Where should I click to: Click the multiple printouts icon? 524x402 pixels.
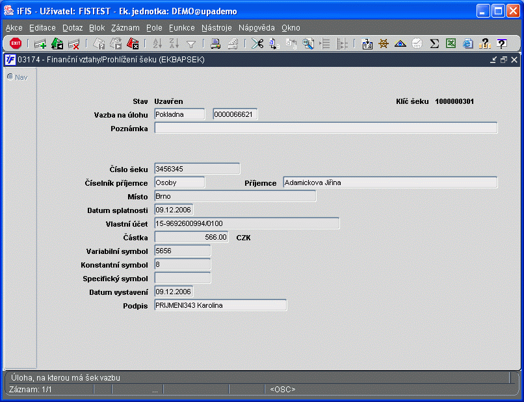(233, 44)
